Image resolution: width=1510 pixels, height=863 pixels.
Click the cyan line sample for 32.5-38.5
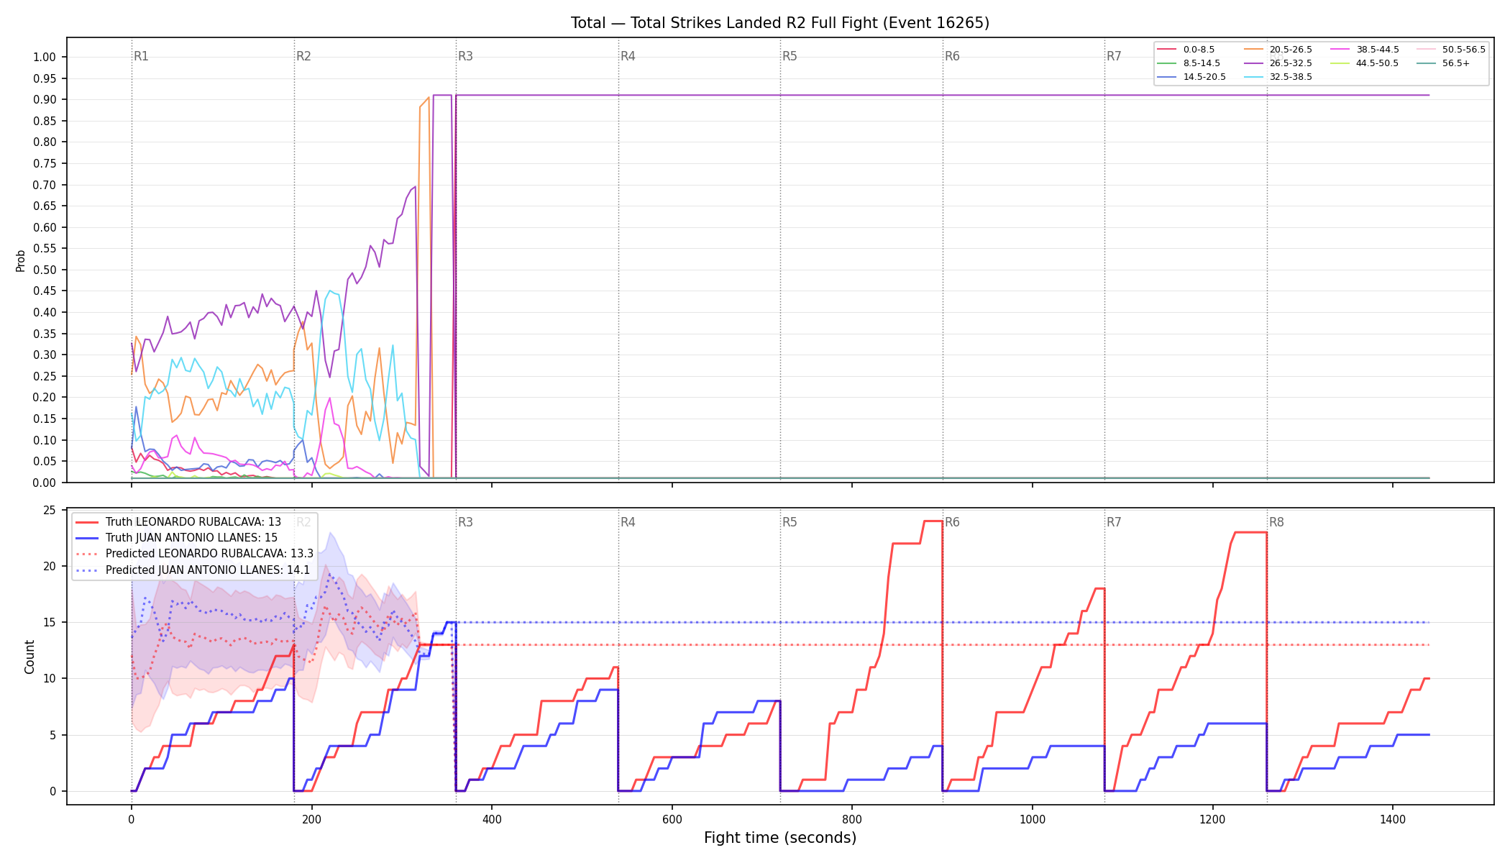1253,77
